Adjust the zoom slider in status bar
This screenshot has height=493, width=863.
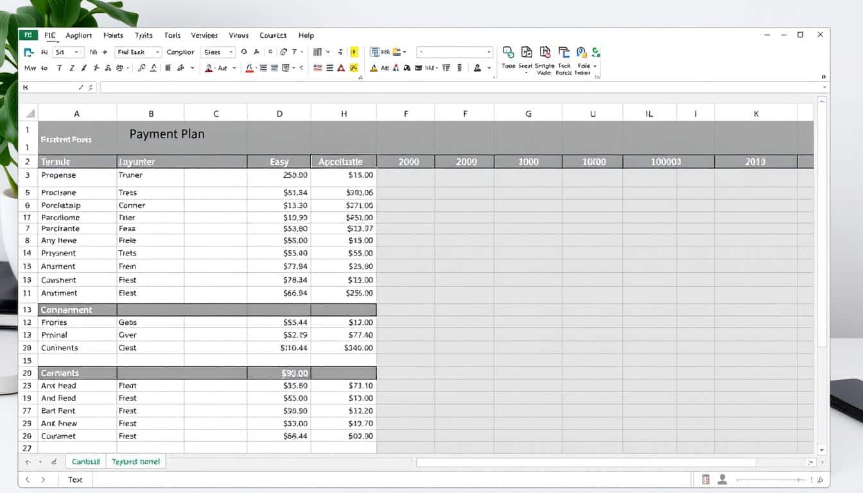(771, 480)
